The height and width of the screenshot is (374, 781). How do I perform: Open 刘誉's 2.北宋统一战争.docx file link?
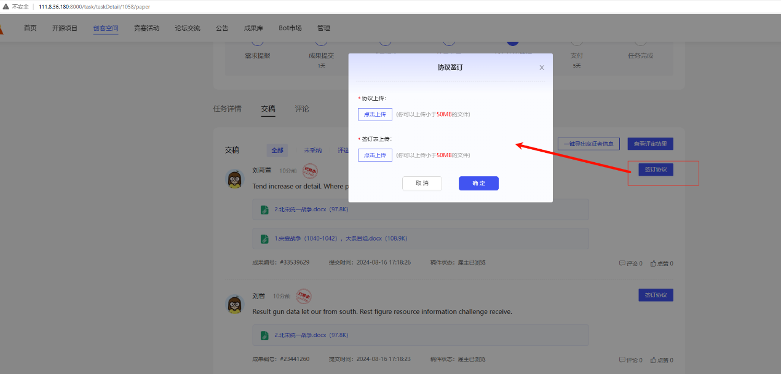[x=312, y=335]
